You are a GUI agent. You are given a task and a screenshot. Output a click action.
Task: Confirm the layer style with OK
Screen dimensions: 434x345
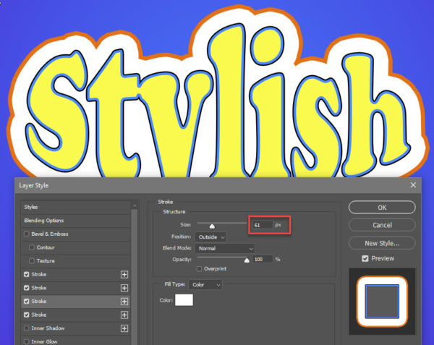382,208
